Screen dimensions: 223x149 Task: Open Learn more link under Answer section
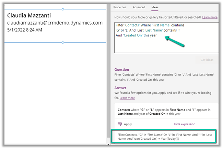127,98
